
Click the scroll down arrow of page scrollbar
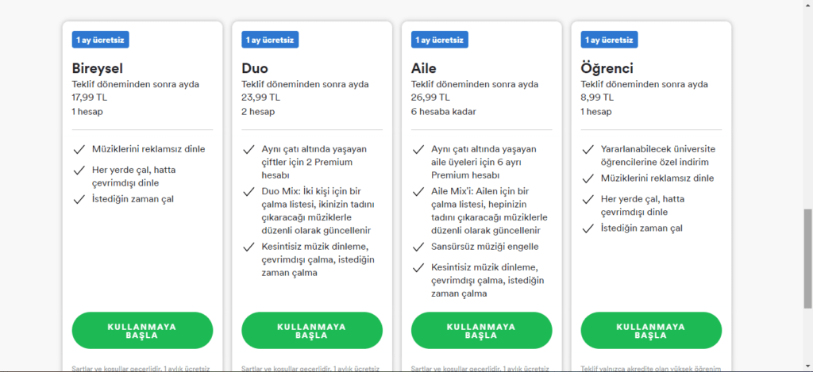tap(807, 366)
